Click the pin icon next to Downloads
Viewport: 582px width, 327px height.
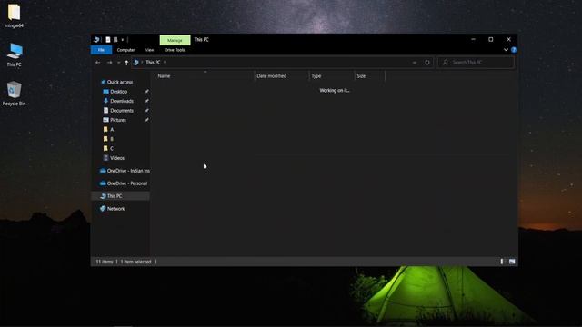pos(146,101)
